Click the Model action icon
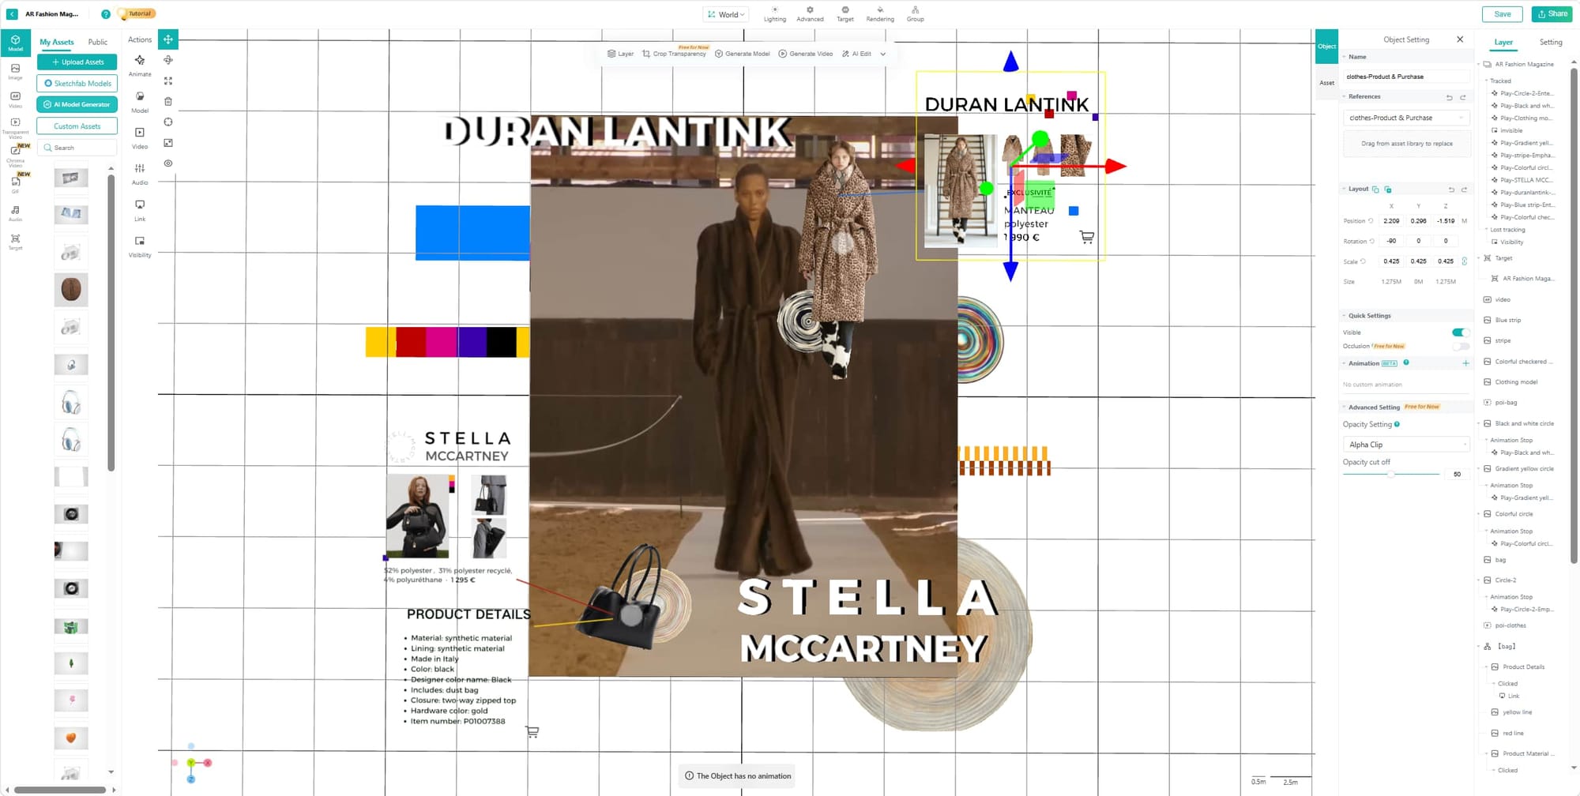This screenshot has height=796, width=1580. (140, 101)
